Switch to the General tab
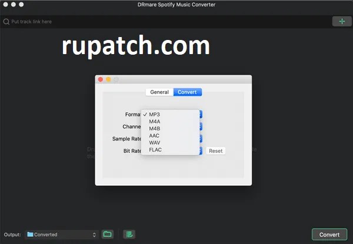 coord(159,92)
